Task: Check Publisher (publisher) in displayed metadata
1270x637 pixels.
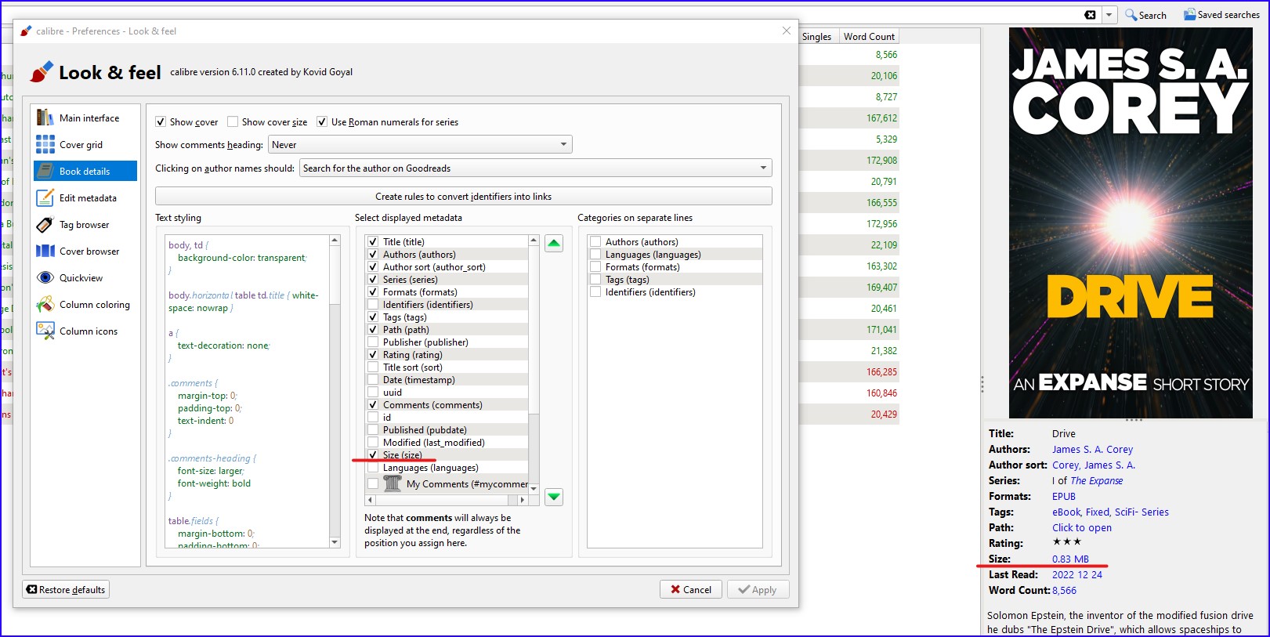Action: [x=373, y=342]
